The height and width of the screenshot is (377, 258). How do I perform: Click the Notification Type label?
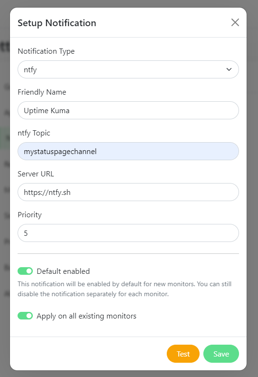pyautogui.click(x=46, y=51)
